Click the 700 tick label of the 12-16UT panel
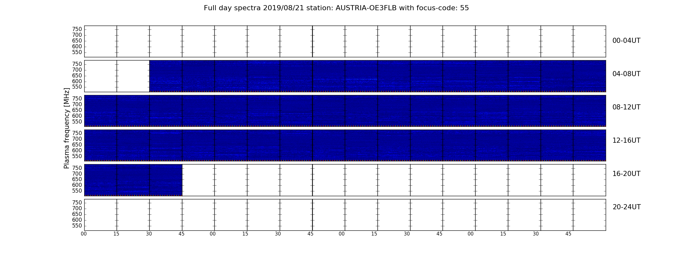The image size is (673, 256). point(77,139)
